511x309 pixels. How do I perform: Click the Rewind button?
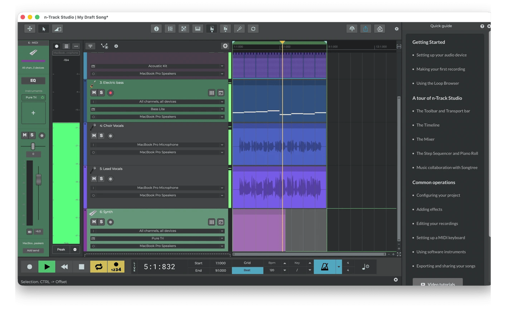64,267
